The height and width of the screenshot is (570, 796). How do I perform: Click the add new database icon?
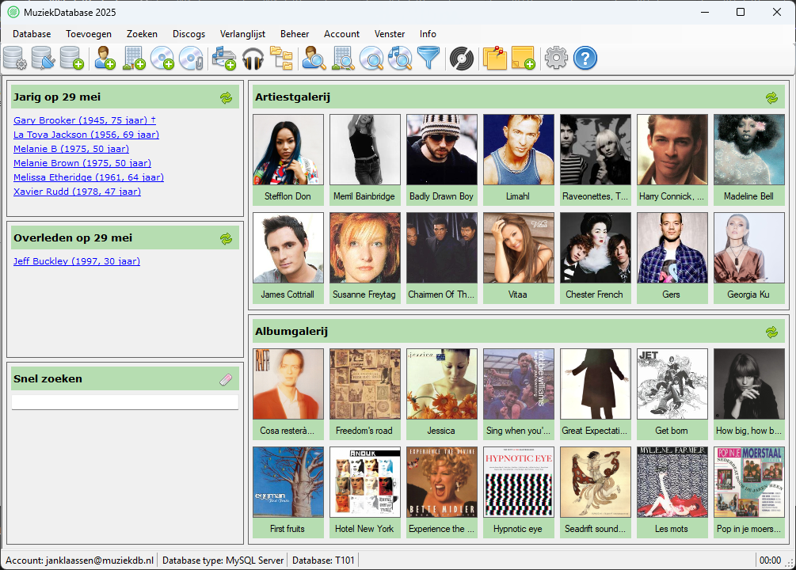(x=71, y=58)
